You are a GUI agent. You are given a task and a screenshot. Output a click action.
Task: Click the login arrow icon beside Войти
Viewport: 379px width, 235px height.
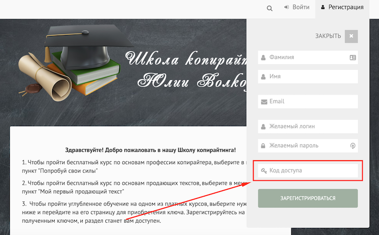pos(286,7)
